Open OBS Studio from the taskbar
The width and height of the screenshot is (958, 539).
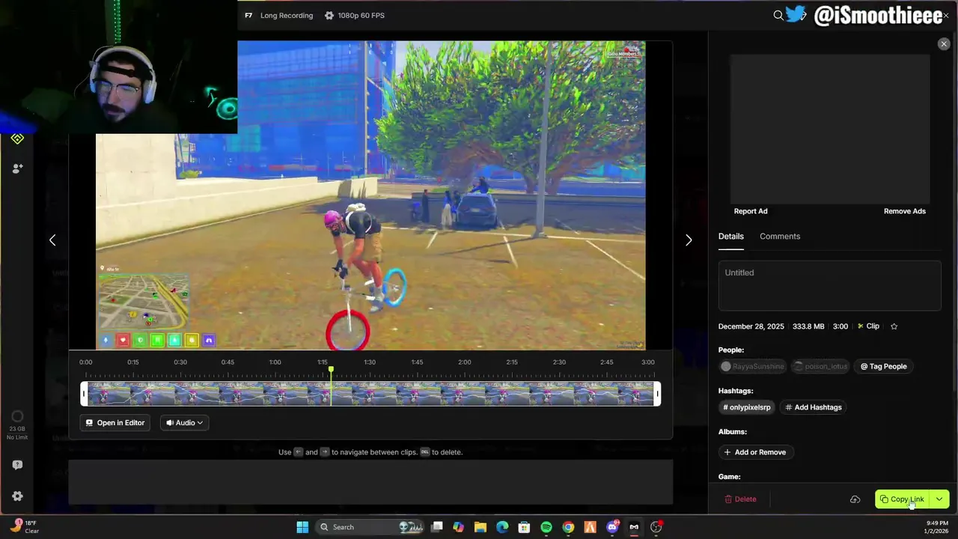[656, 527]
